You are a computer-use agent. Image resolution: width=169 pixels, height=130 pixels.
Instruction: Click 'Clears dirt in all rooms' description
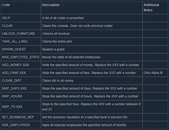(58, 81)
